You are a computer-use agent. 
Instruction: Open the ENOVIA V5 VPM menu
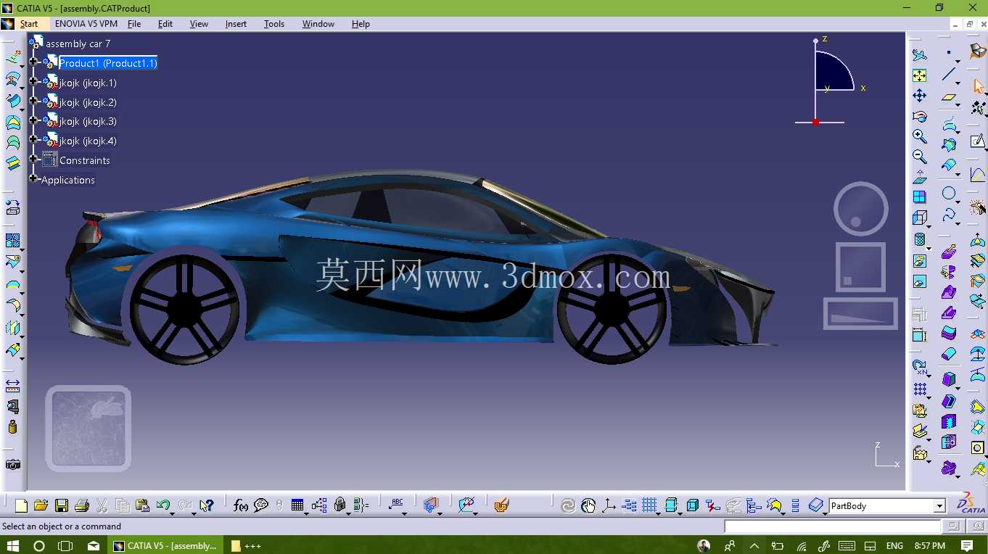[x=86, y=24]
